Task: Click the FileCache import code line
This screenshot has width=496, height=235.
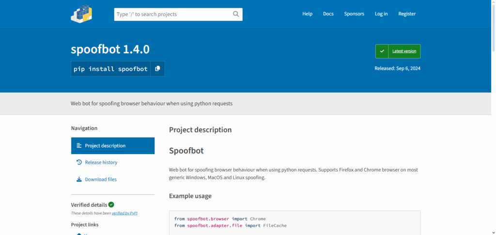Action: point(230,225)
